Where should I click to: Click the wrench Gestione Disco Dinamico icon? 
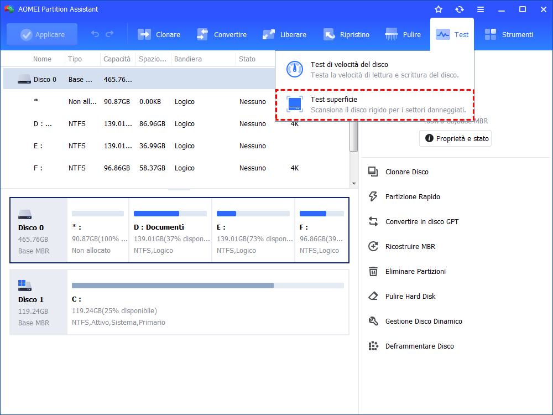pyautogui.click(x=373, y=321)
